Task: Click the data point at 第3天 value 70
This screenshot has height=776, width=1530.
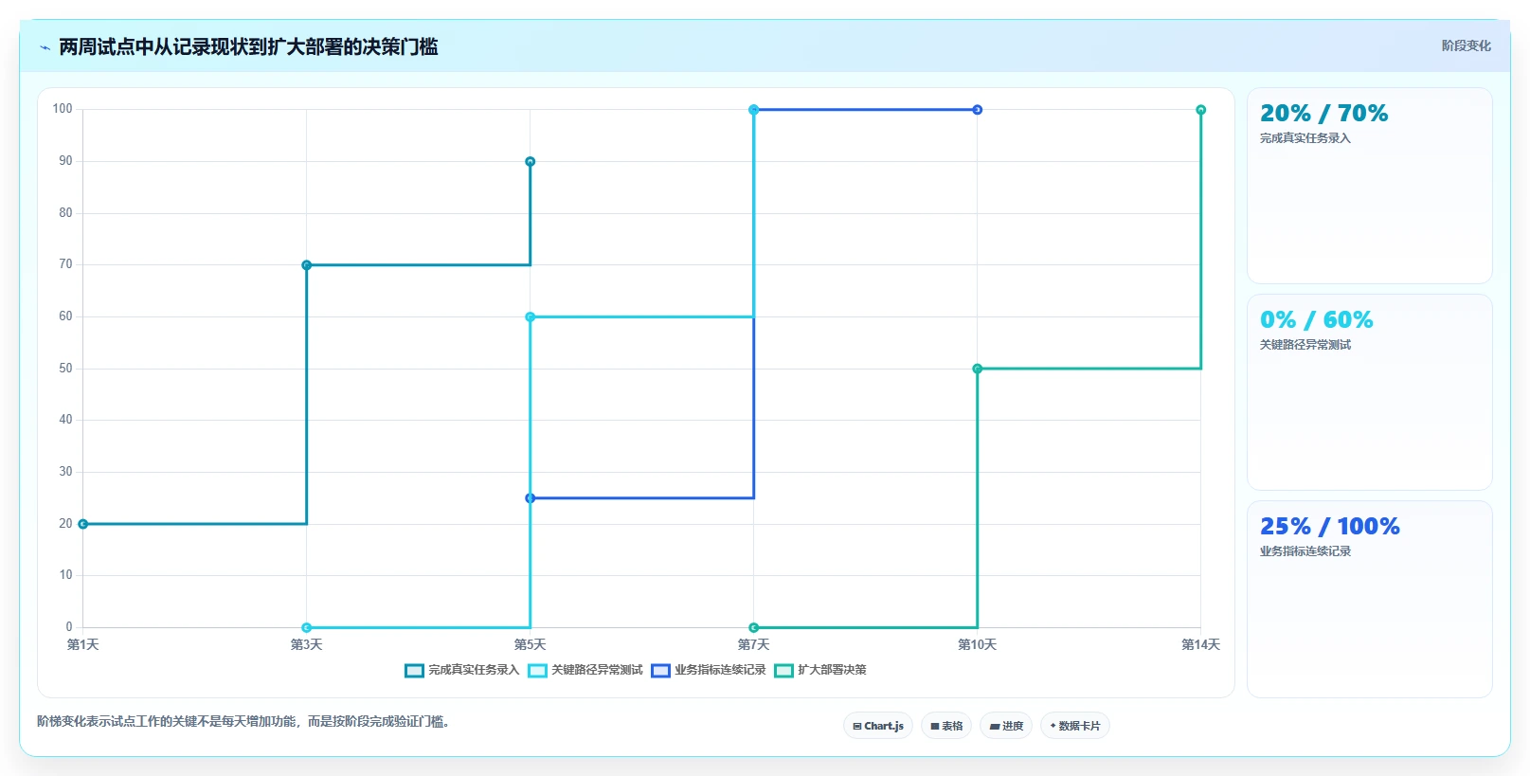Action: (x=307, y=265)
